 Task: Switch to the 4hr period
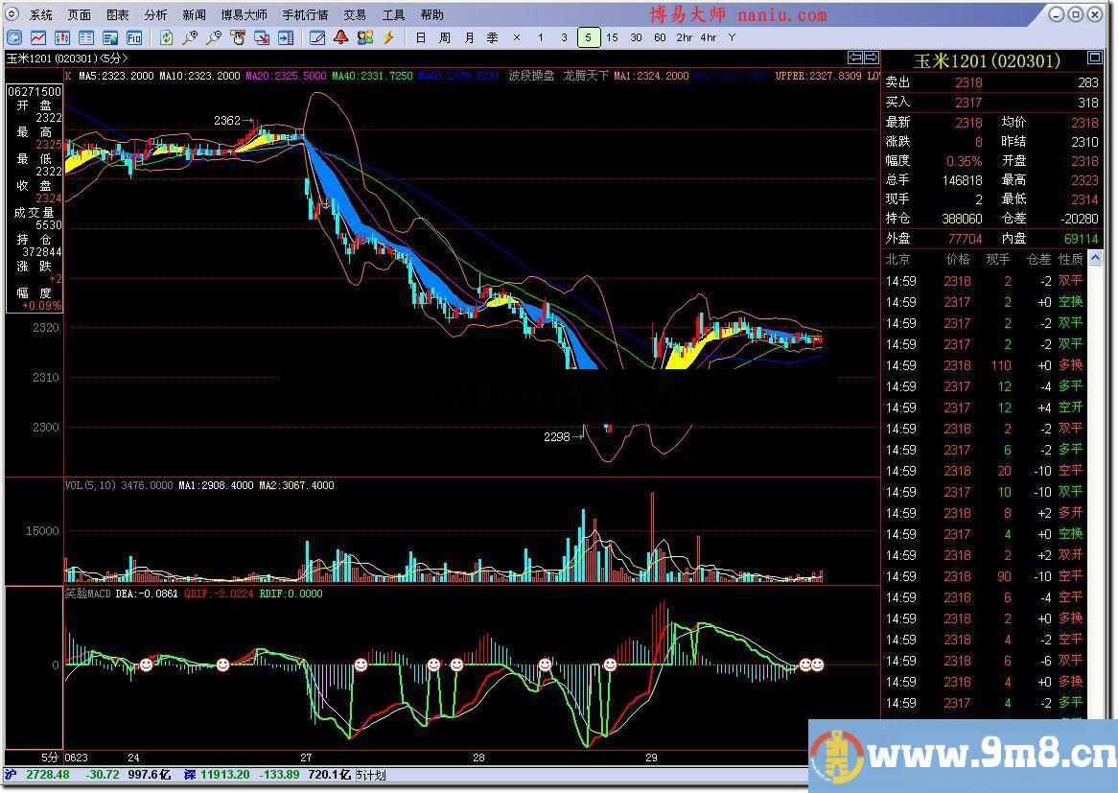[708, 37]
